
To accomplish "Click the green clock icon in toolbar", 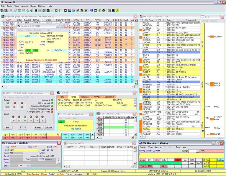I will tap(100, 10).
